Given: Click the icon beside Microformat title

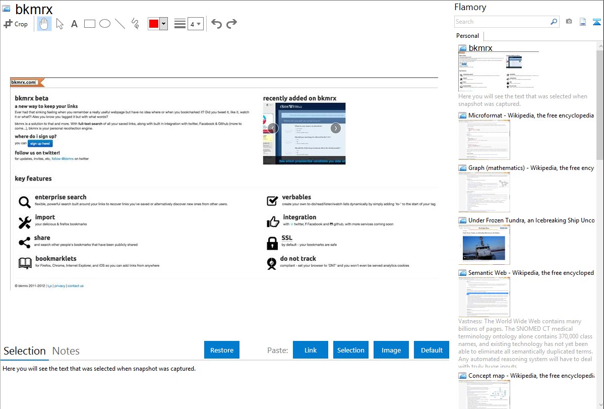Looking at the screenshot, I should click(x=462, y=115).
